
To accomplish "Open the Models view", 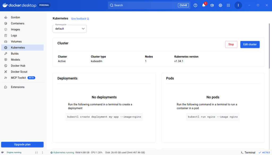I will (x=22, y=60).
